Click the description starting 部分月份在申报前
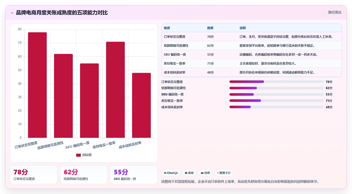 [277, 72]
